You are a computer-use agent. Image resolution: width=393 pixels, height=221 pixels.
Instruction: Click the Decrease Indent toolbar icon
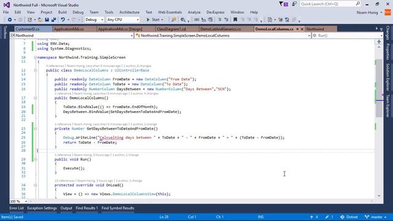(203, 20)
